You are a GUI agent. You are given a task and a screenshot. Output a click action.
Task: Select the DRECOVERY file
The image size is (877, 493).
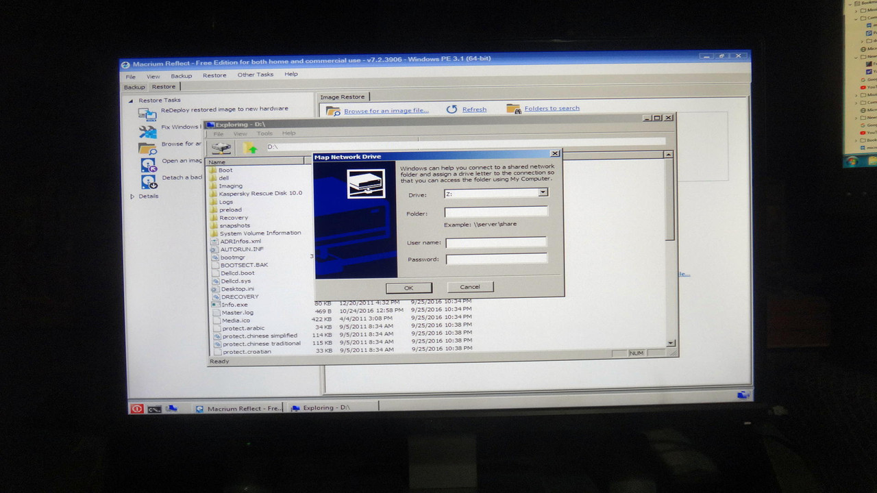[240, 296]
